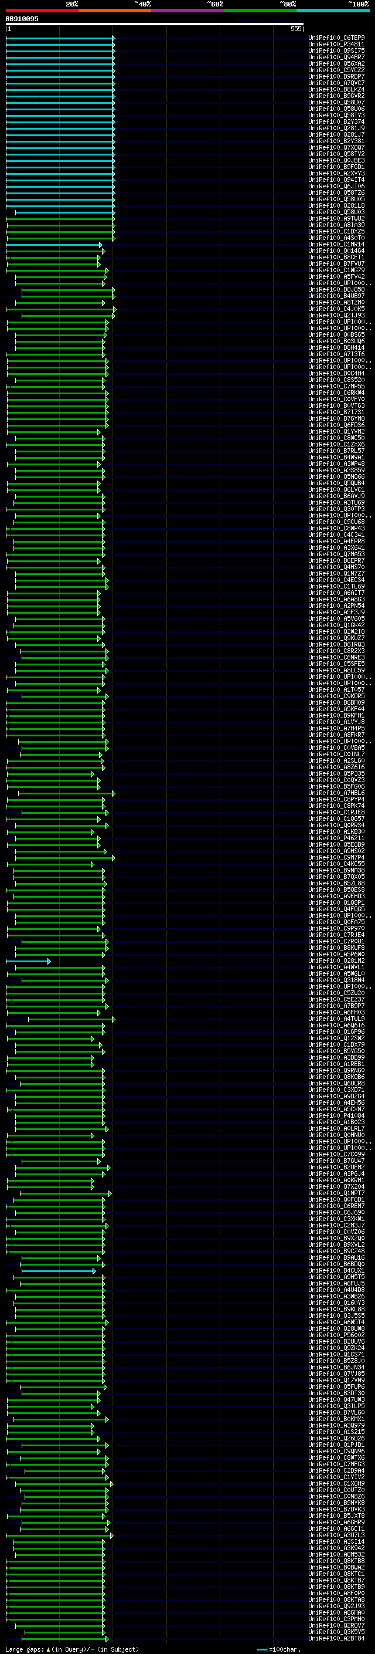Viewport: 375px width, 1654px height.
Task: Click the green ~80% identity legend bar
Action: point(260,11)
